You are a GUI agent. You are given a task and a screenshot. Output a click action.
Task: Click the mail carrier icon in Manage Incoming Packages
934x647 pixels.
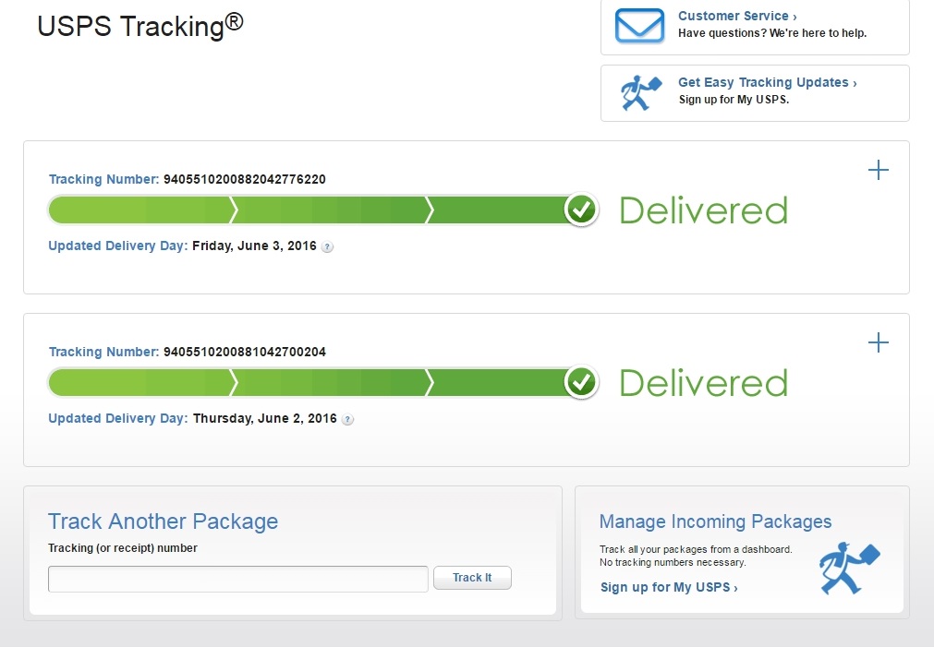(x=849, y=569)
